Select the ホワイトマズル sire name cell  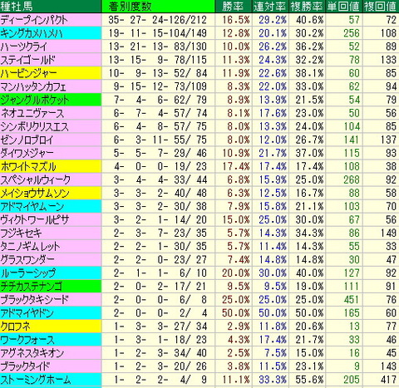51,166
